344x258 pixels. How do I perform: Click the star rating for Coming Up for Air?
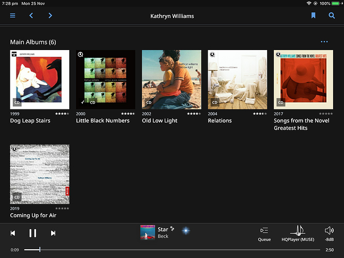pos(62,208)
